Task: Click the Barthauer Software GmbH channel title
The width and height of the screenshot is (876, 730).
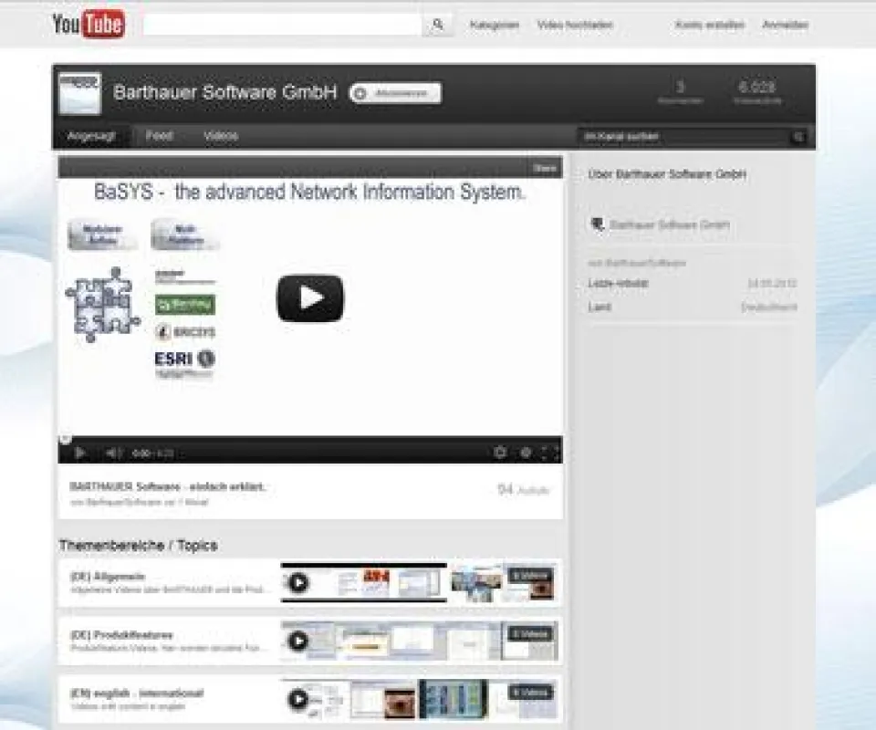Action: tap(225, 92)
